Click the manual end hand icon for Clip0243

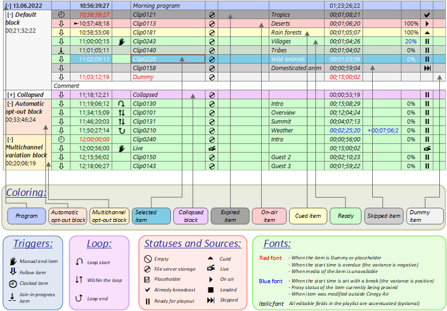click(121, 42)
